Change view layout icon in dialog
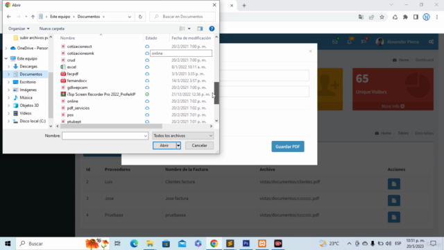Viewport: 444px width, 250px height. coord(182,28)
